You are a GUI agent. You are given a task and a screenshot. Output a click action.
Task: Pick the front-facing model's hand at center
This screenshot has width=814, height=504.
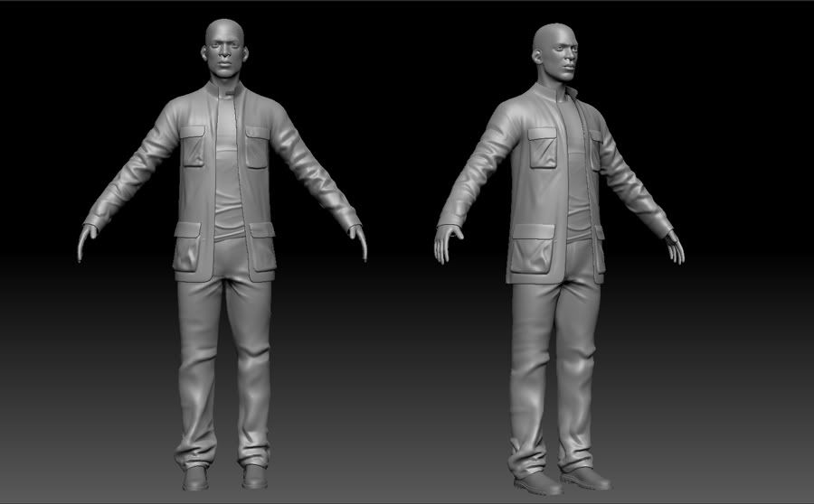(360, 242)
